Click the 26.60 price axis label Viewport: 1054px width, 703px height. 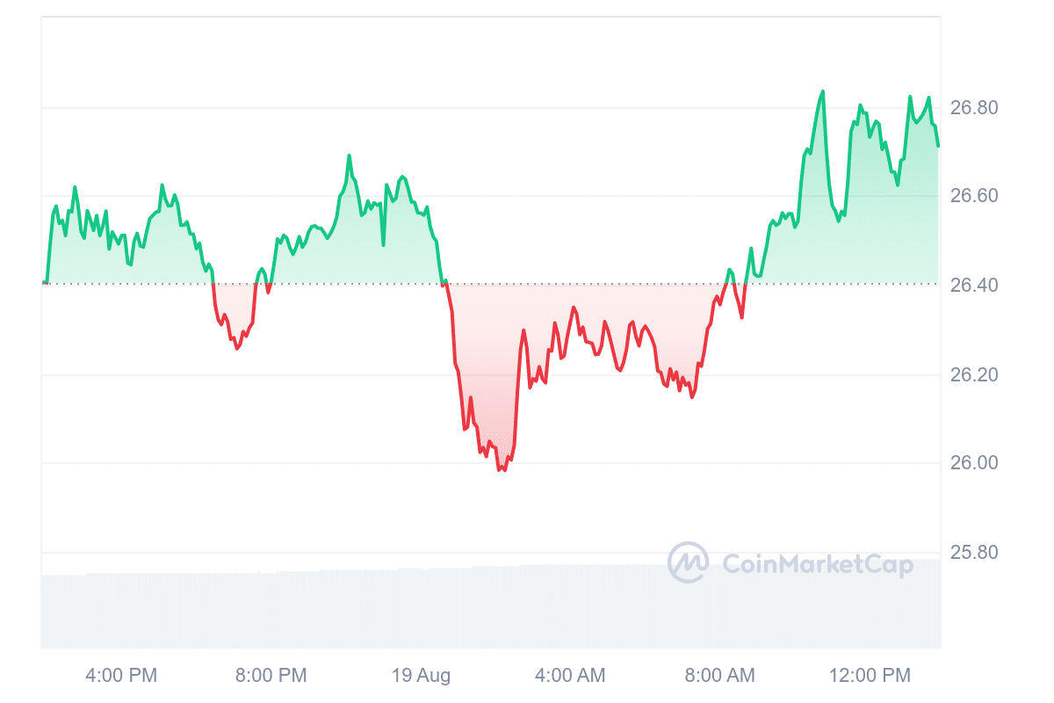coord(974,196)
